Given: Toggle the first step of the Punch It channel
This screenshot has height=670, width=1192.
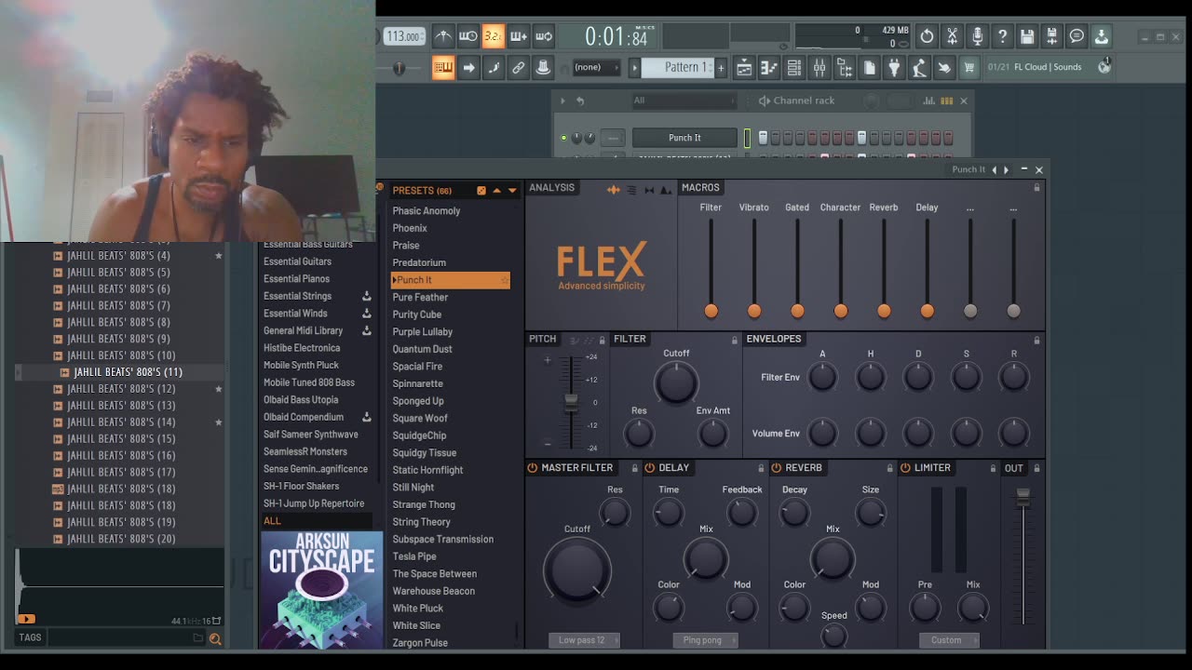Looking at the screenshot, I should (x=763, y=138).
